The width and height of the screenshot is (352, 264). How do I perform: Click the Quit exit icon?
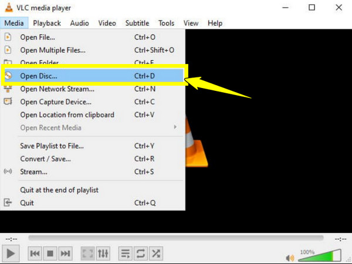pyautogui.click(x=8, y=202)
